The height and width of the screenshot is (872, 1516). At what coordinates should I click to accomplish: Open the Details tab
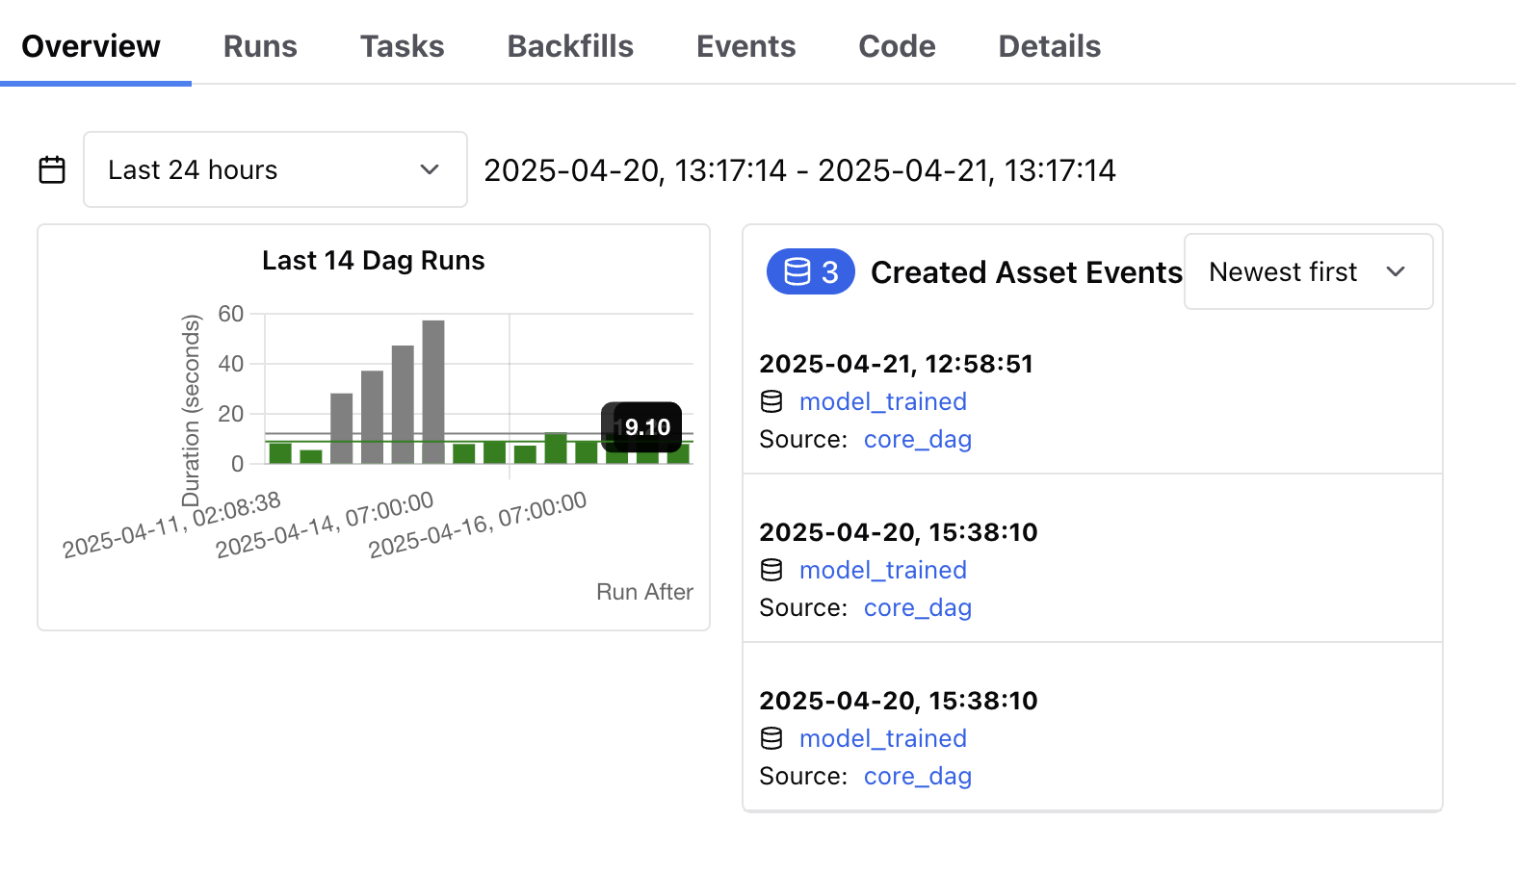tap(1050, 46)
